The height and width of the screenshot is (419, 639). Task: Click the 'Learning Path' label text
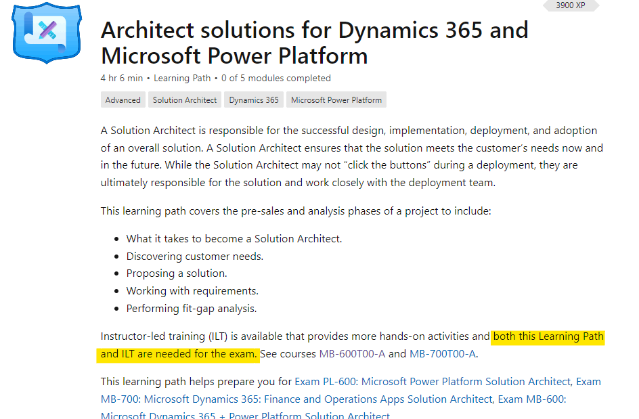(x=182, y=79)
